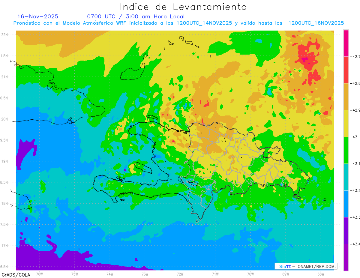Screen dimensions: 360x278
Task: Click the magenta segment of the color bar
Action: [x=346, y=43]
